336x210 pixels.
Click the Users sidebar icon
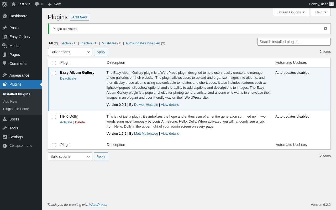click(5, 119)
